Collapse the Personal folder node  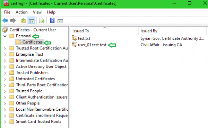(5, 36)
